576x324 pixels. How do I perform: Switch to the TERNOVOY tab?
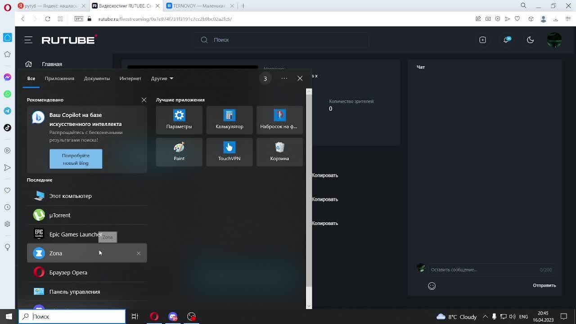200,6
